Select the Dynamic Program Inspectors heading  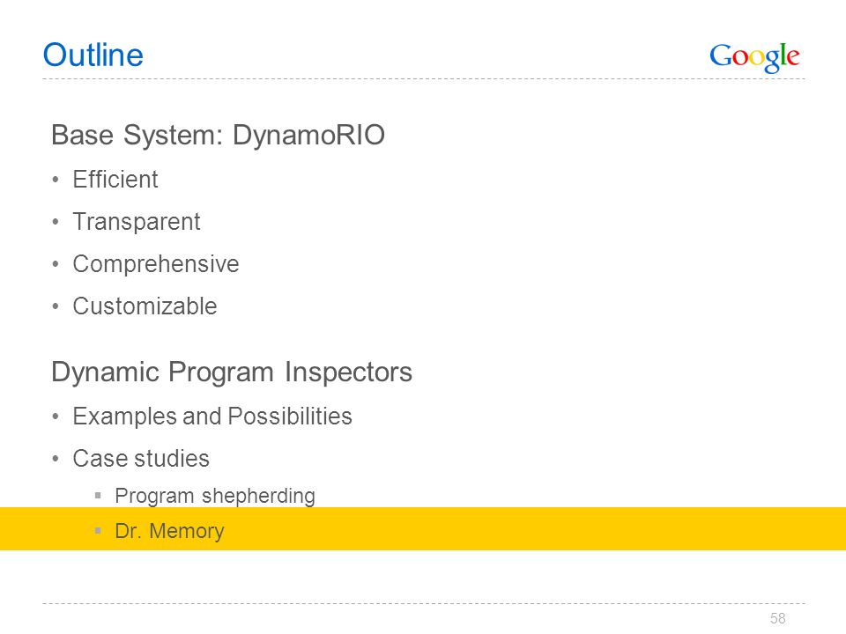pyautogui.click(x=232, y=372)
